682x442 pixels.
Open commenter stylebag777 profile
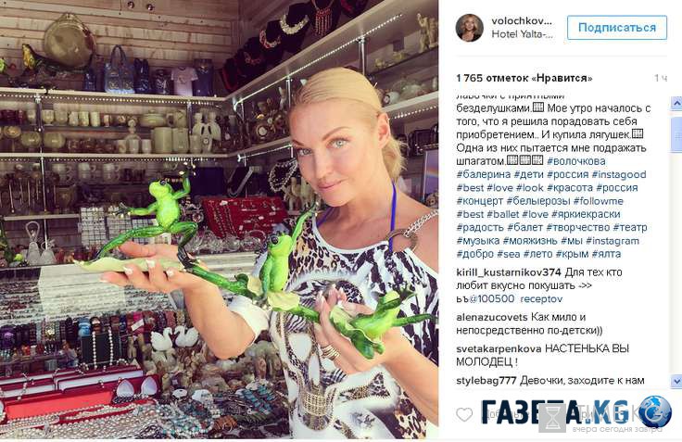pyautogui.click(x=486, y=381)
